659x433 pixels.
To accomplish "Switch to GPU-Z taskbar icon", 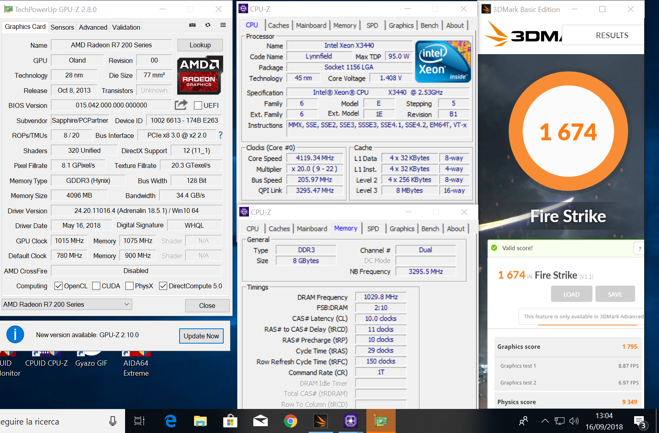I will point(381,421).
